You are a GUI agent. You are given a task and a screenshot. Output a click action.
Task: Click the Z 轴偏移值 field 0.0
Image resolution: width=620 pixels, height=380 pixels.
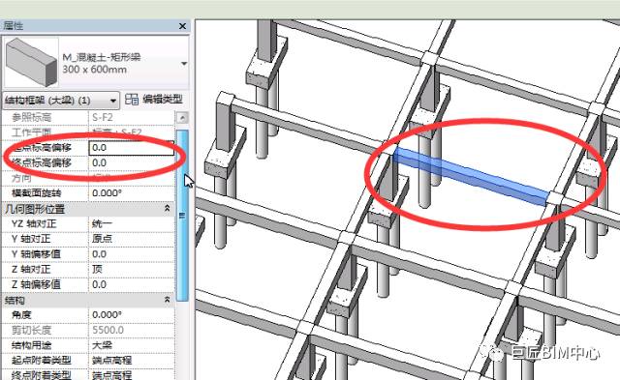point(132,284)
